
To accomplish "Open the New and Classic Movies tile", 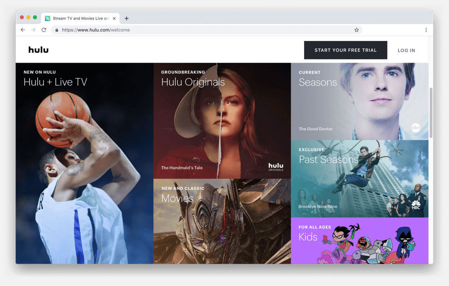I will pos(222,221).
